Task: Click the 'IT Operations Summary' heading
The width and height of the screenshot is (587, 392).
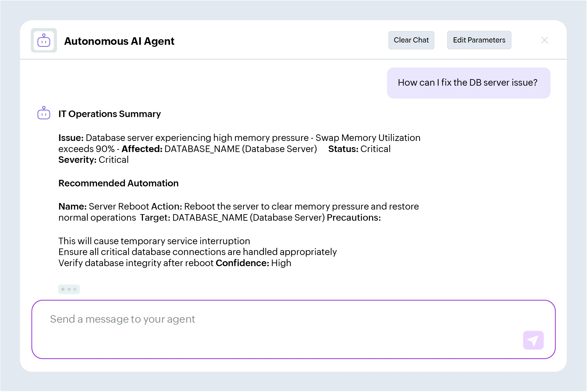Action: pyautogui.click(x=110, y=114)
